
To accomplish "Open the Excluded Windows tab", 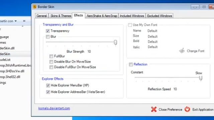I will (159, 16).
